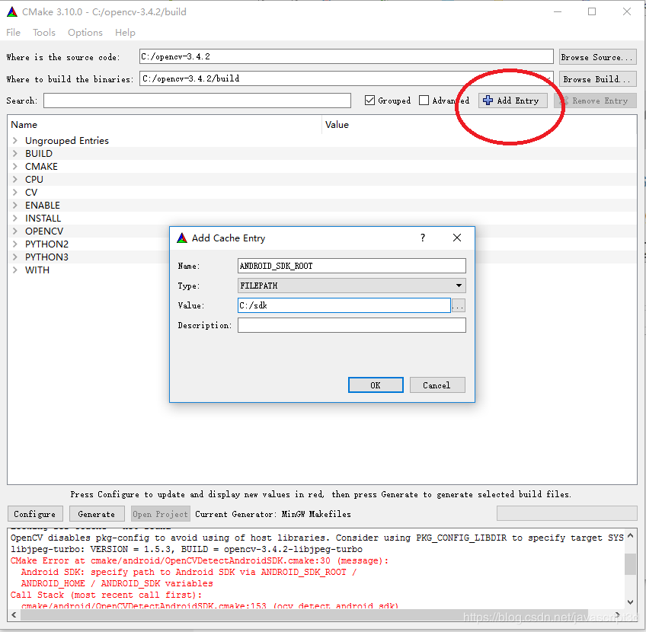Screen dimensions: 646x632
Task: Click the 'libjpeg-turbo: VERSION' log line
Action: coord(187,549)
